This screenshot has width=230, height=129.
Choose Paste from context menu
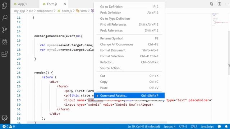click(x=129, y=88)
